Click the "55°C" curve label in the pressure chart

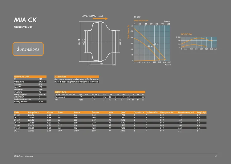[x=156, y=44]
